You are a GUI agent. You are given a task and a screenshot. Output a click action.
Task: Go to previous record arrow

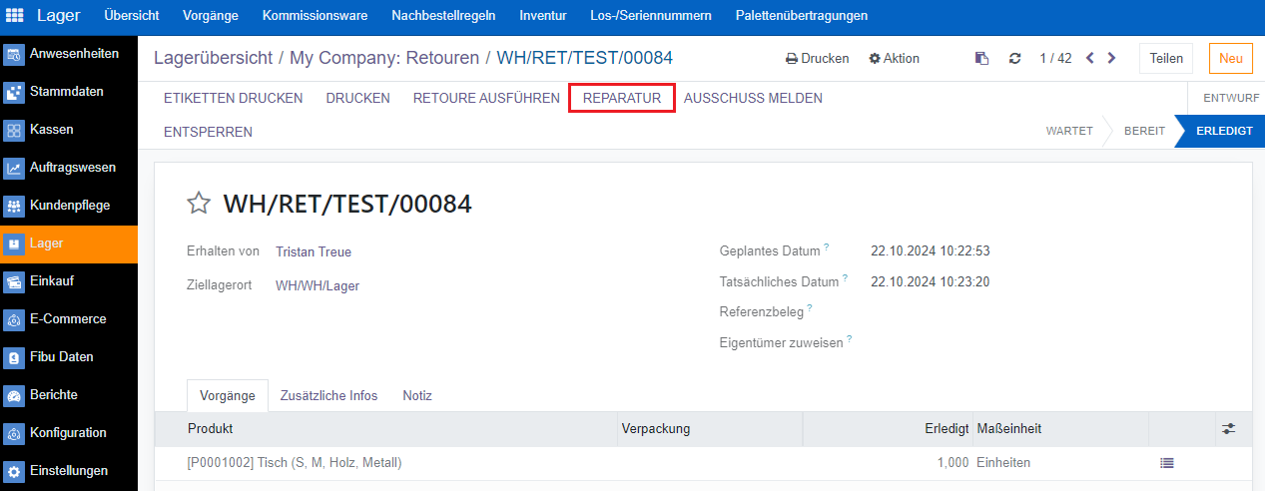[x=1090, y=59]
